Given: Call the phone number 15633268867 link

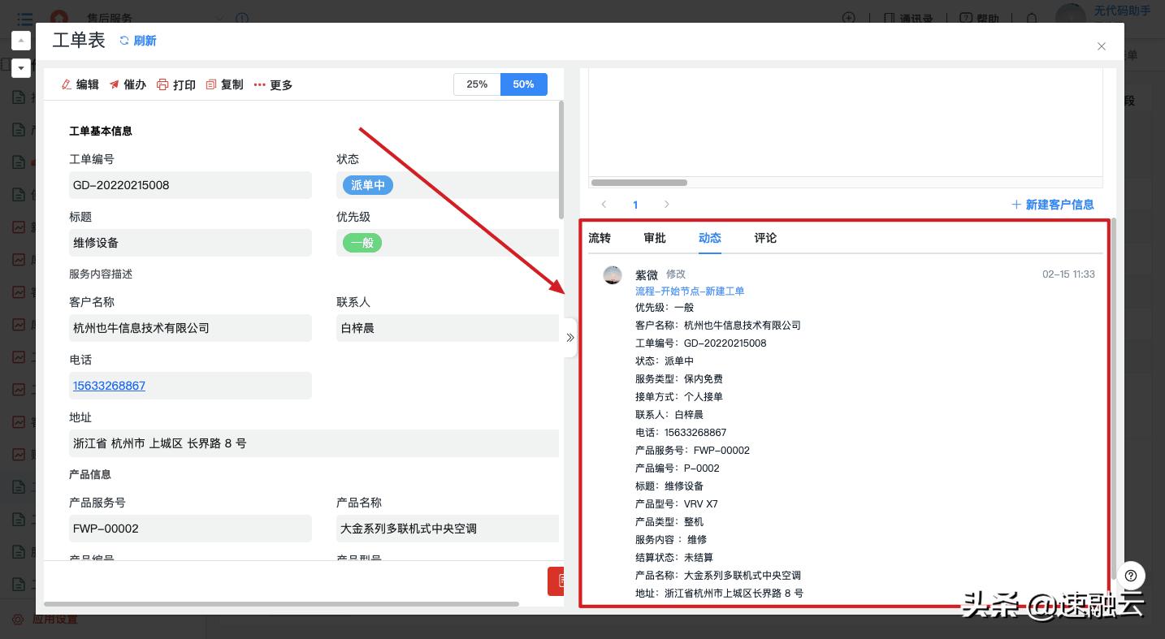Looking at the screenshot, I should pos(109,386).
